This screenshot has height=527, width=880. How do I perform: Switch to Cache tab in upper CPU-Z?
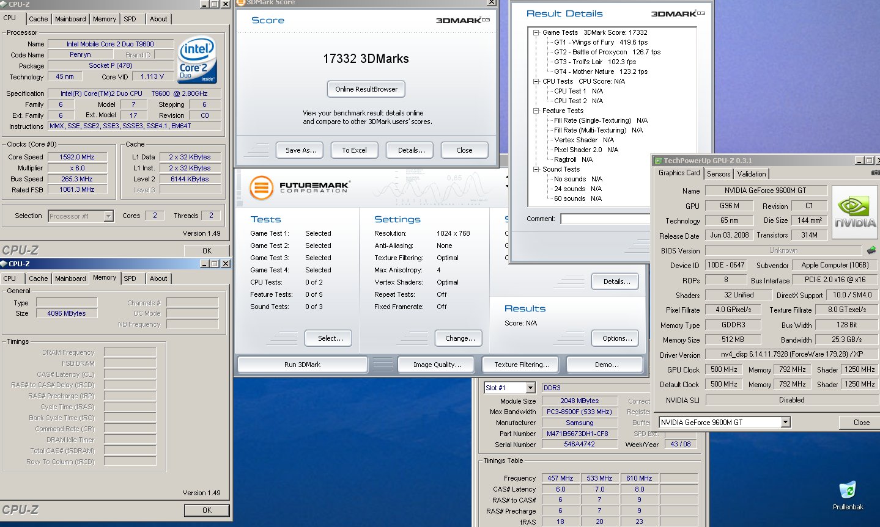[x=38, y=19]
